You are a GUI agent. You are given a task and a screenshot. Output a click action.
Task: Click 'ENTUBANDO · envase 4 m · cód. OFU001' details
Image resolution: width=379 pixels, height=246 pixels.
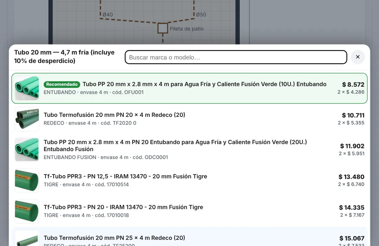(93, 92)
